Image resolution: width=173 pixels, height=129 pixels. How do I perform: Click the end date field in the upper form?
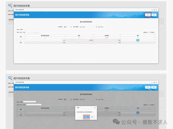coord(105,27)
